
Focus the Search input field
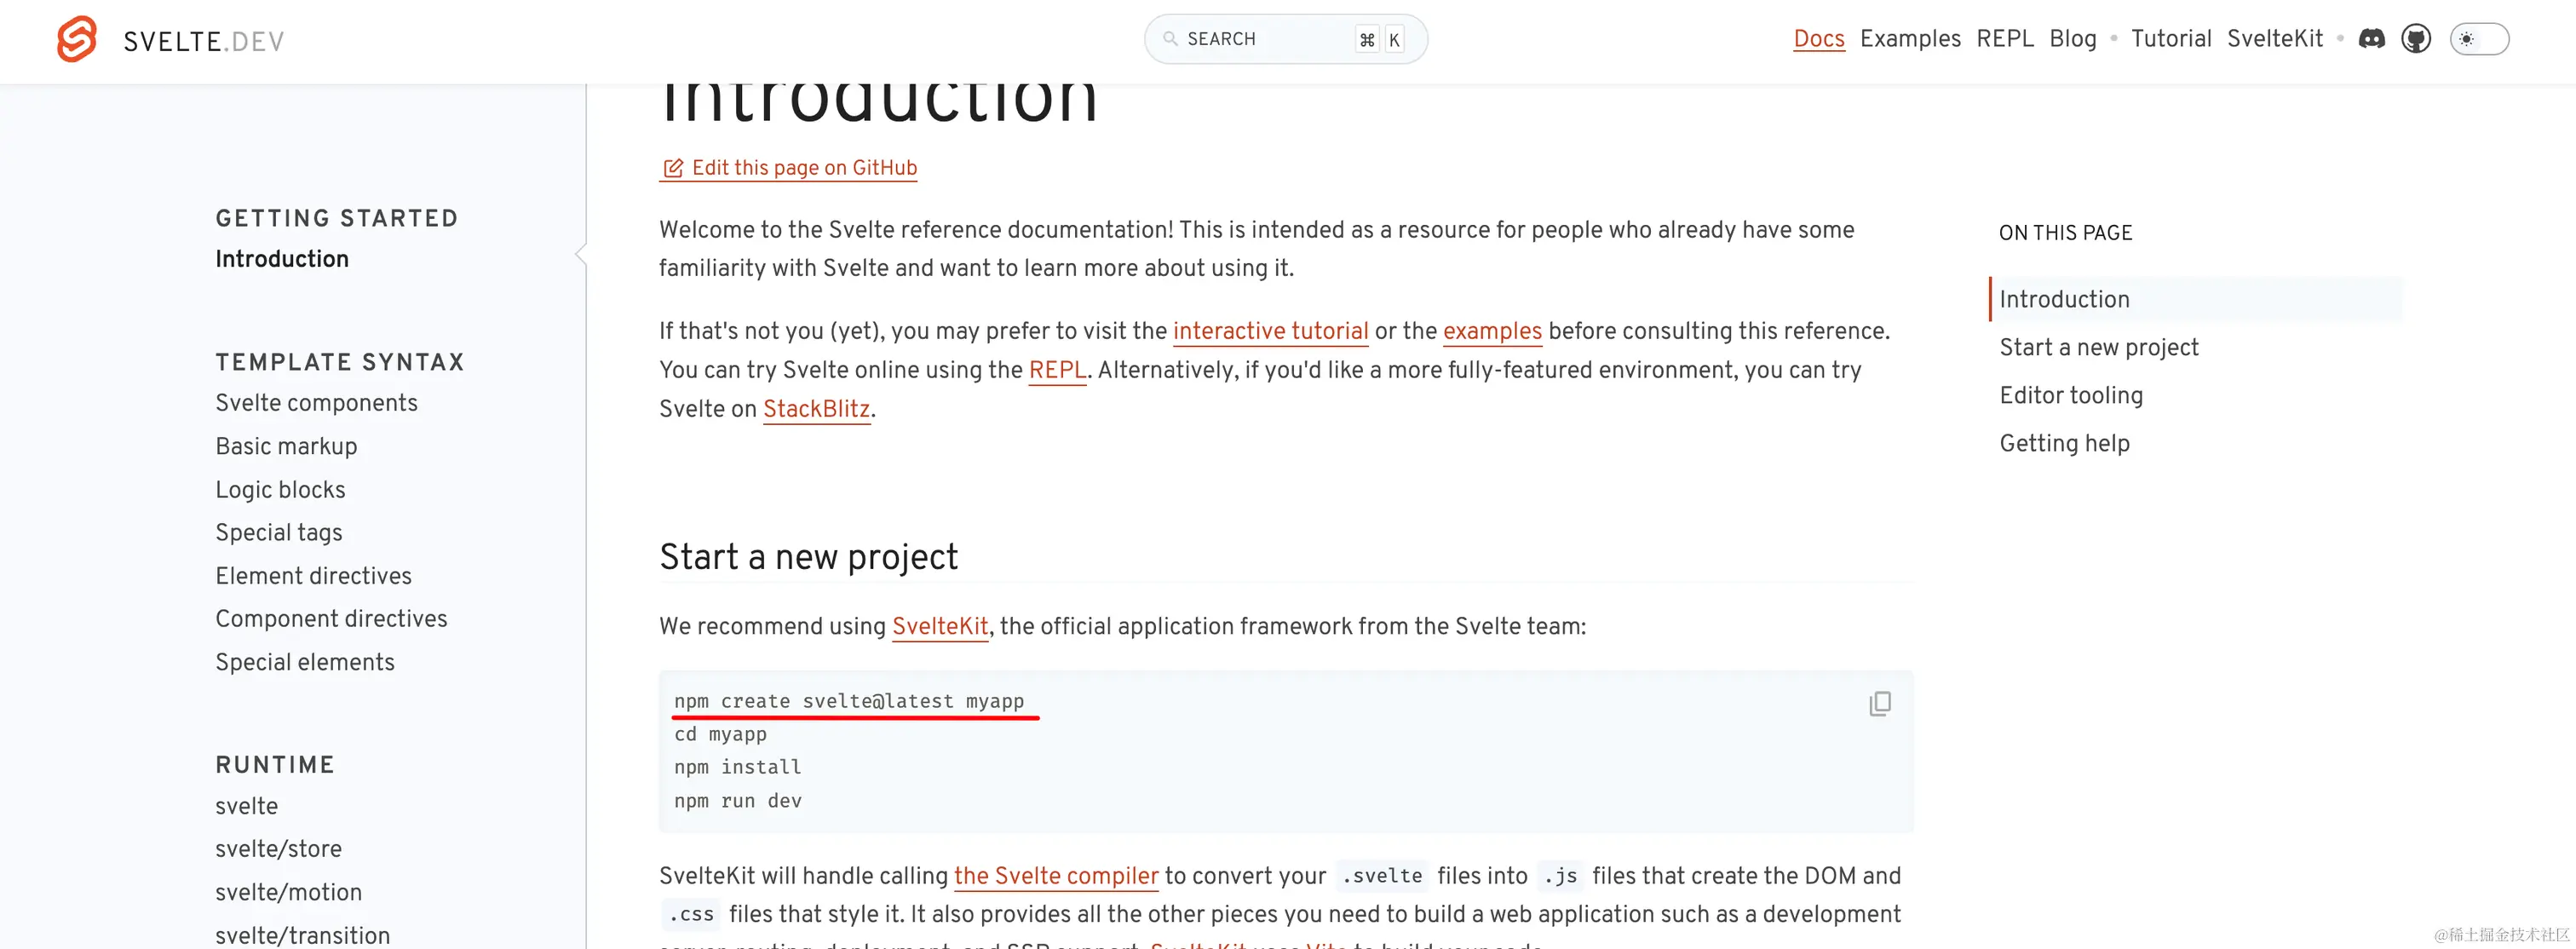click(x=1285, y=39)
